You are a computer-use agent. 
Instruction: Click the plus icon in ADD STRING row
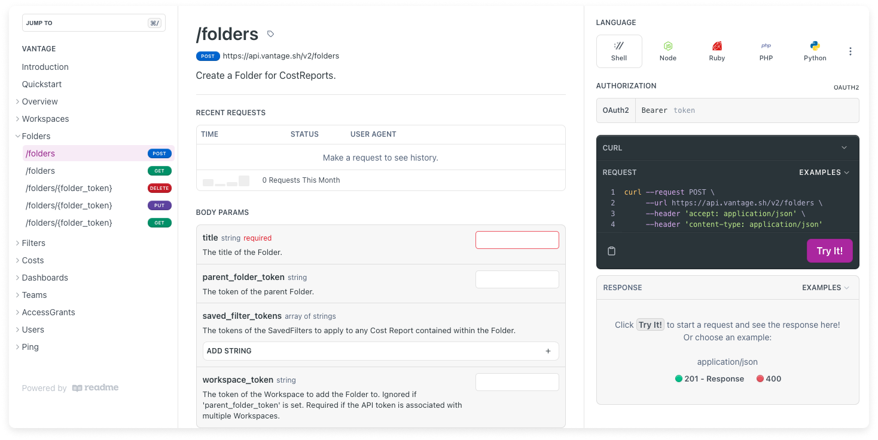(548, 351)
